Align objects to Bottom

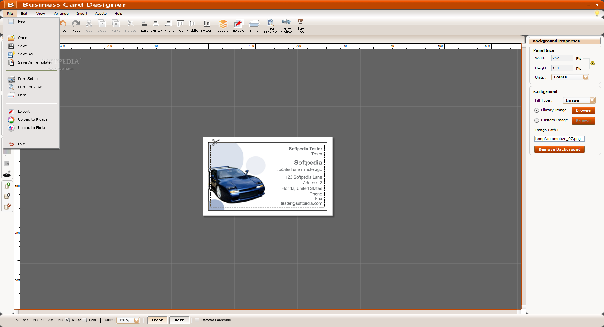coord(207,26)
